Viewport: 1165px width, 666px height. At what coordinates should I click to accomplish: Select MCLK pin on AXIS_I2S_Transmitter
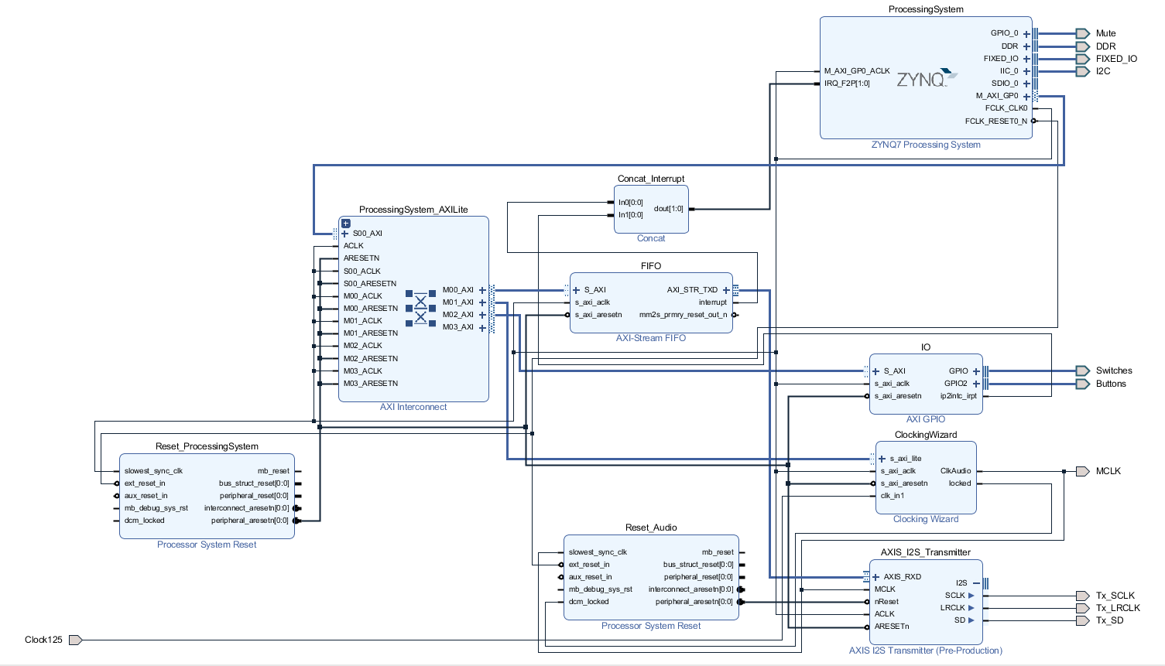click(x=885, y=589)
